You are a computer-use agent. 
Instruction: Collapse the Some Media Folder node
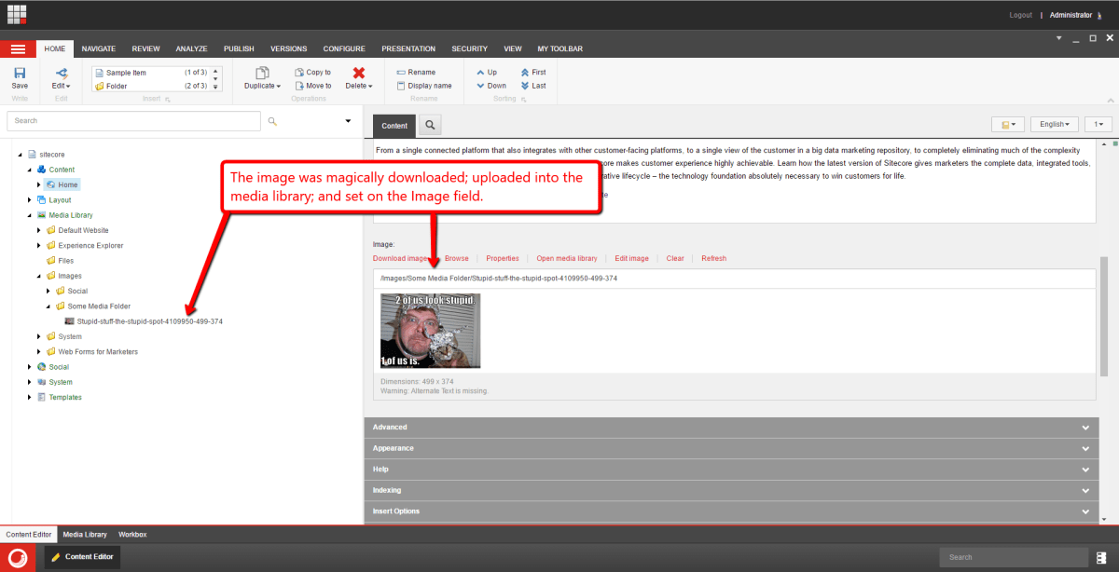[48, 306]
